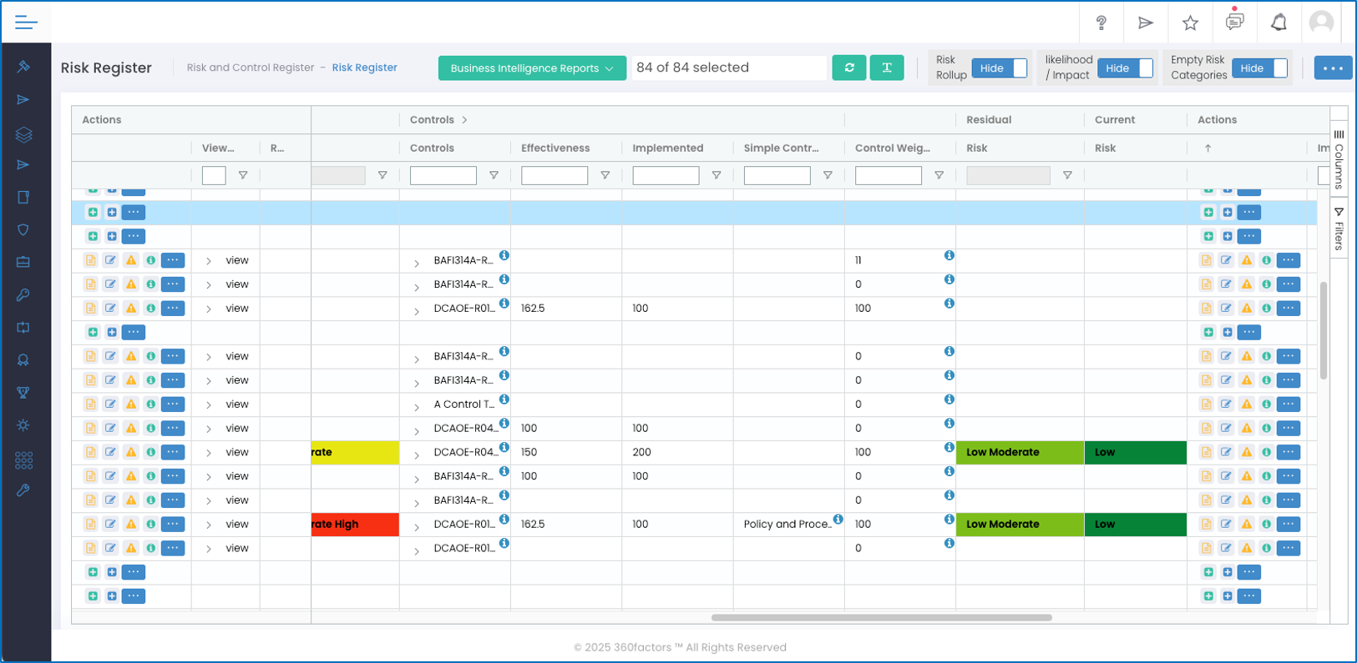Open the grid apps icon in sidebar

(x=23, y=460)
